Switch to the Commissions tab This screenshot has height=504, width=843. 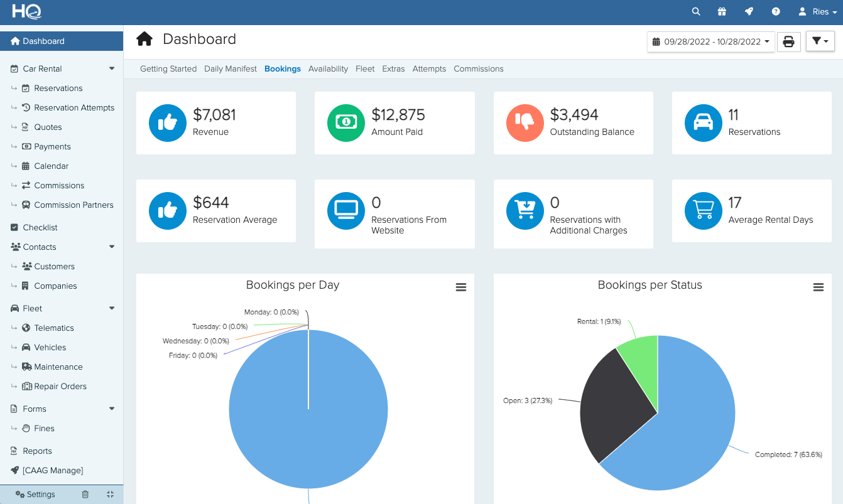click(x=479, y=68)
